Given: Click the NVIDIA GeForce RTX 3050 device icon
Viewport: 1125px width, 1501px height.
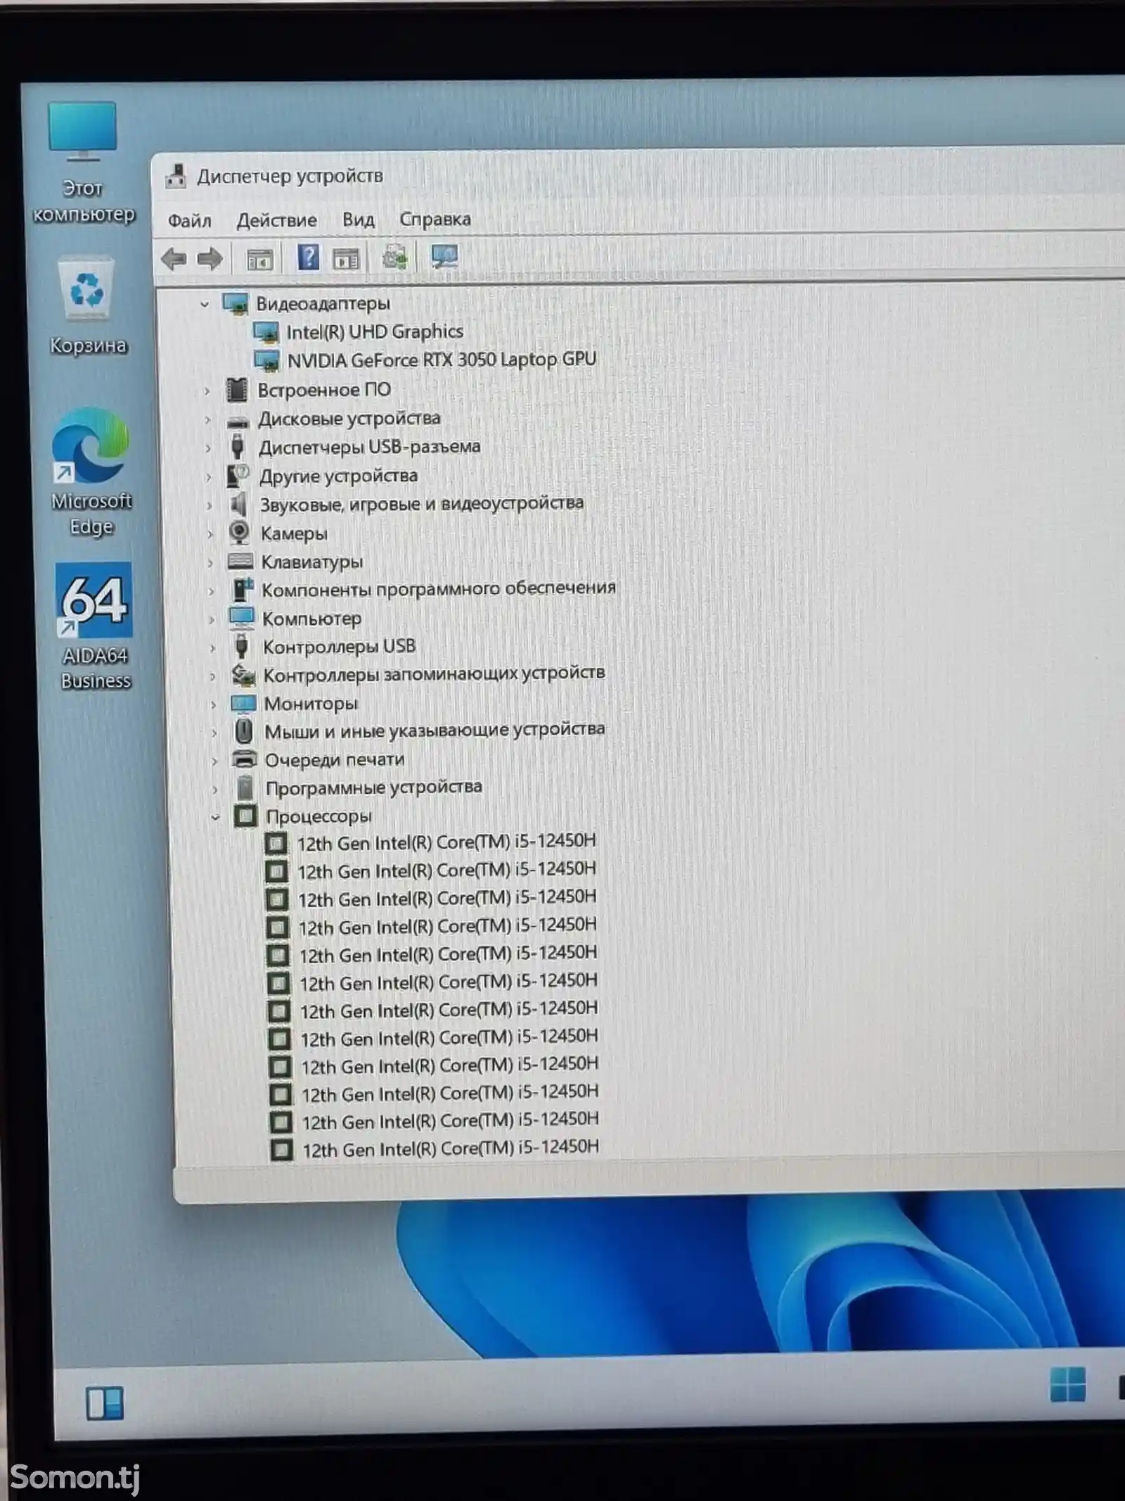Looking at the screenshot, I should 266,361.
